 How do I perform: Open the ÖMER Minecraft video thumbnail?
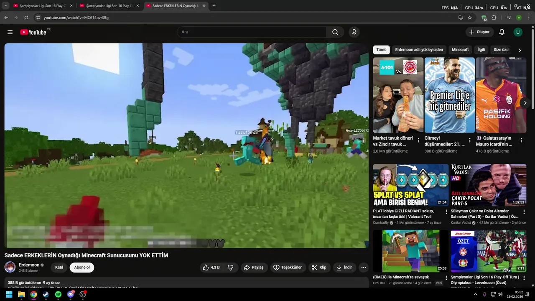click(411, 251)
